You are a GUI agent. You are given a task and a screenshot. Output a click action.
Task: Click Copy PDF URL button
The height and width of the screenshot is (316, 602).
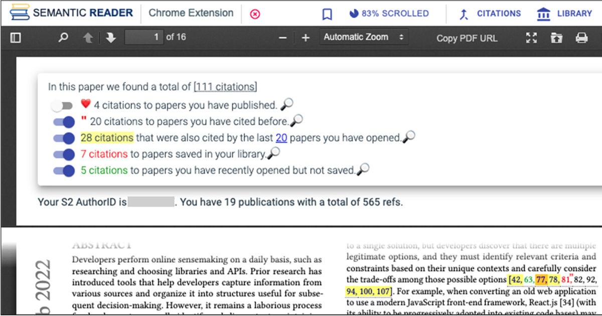coord(467,38)
